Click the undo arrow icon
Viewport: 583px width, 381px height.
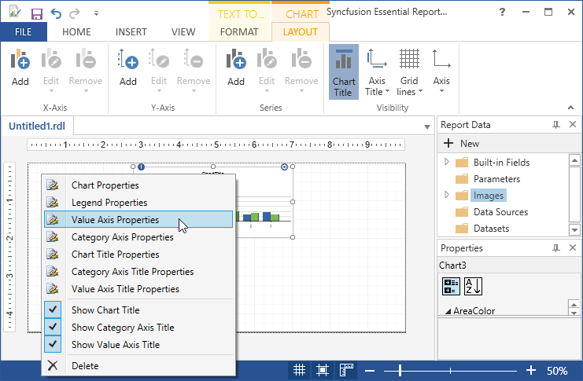pyautogui.click(x=56, y=13)
